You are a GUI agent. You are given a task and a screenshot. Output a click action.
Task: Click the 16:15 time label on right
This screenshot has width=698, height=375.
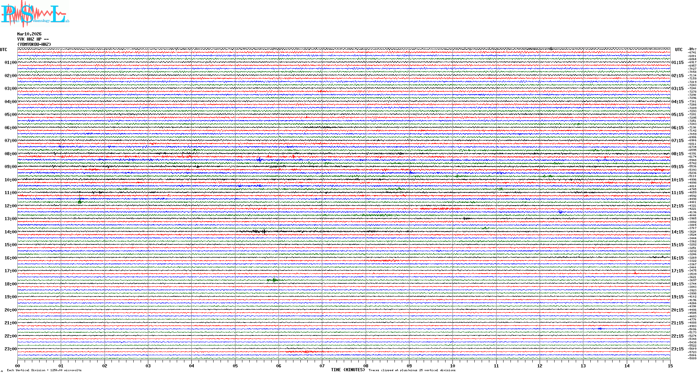[x=677, y=258]
